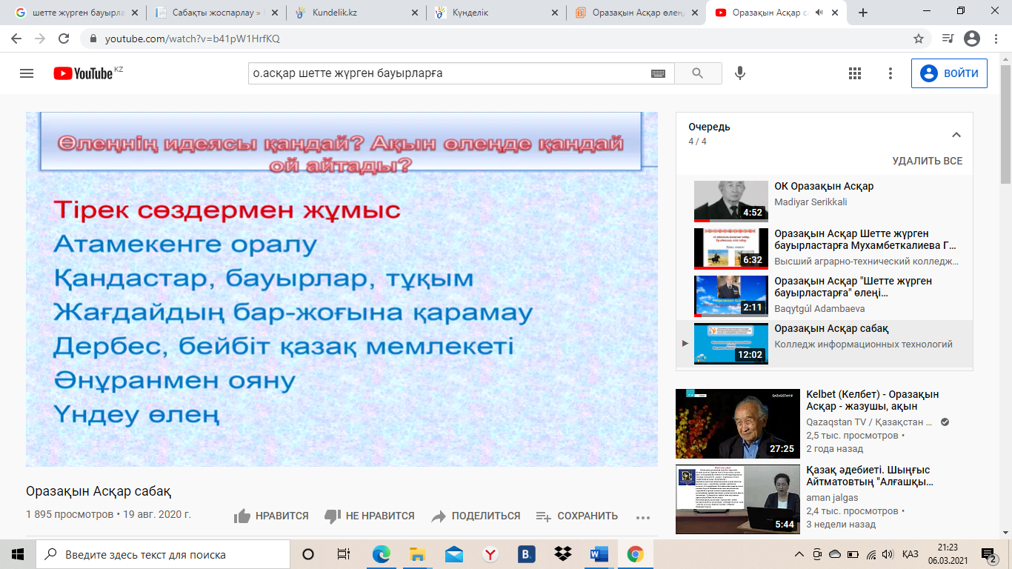Open the Chrome profile avatar
1012x569 pixels.
(972, 39)
